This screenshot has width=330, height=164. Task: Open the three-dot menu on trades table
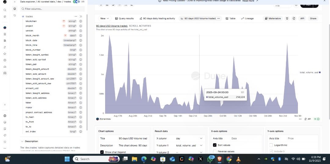pos(76,16)
